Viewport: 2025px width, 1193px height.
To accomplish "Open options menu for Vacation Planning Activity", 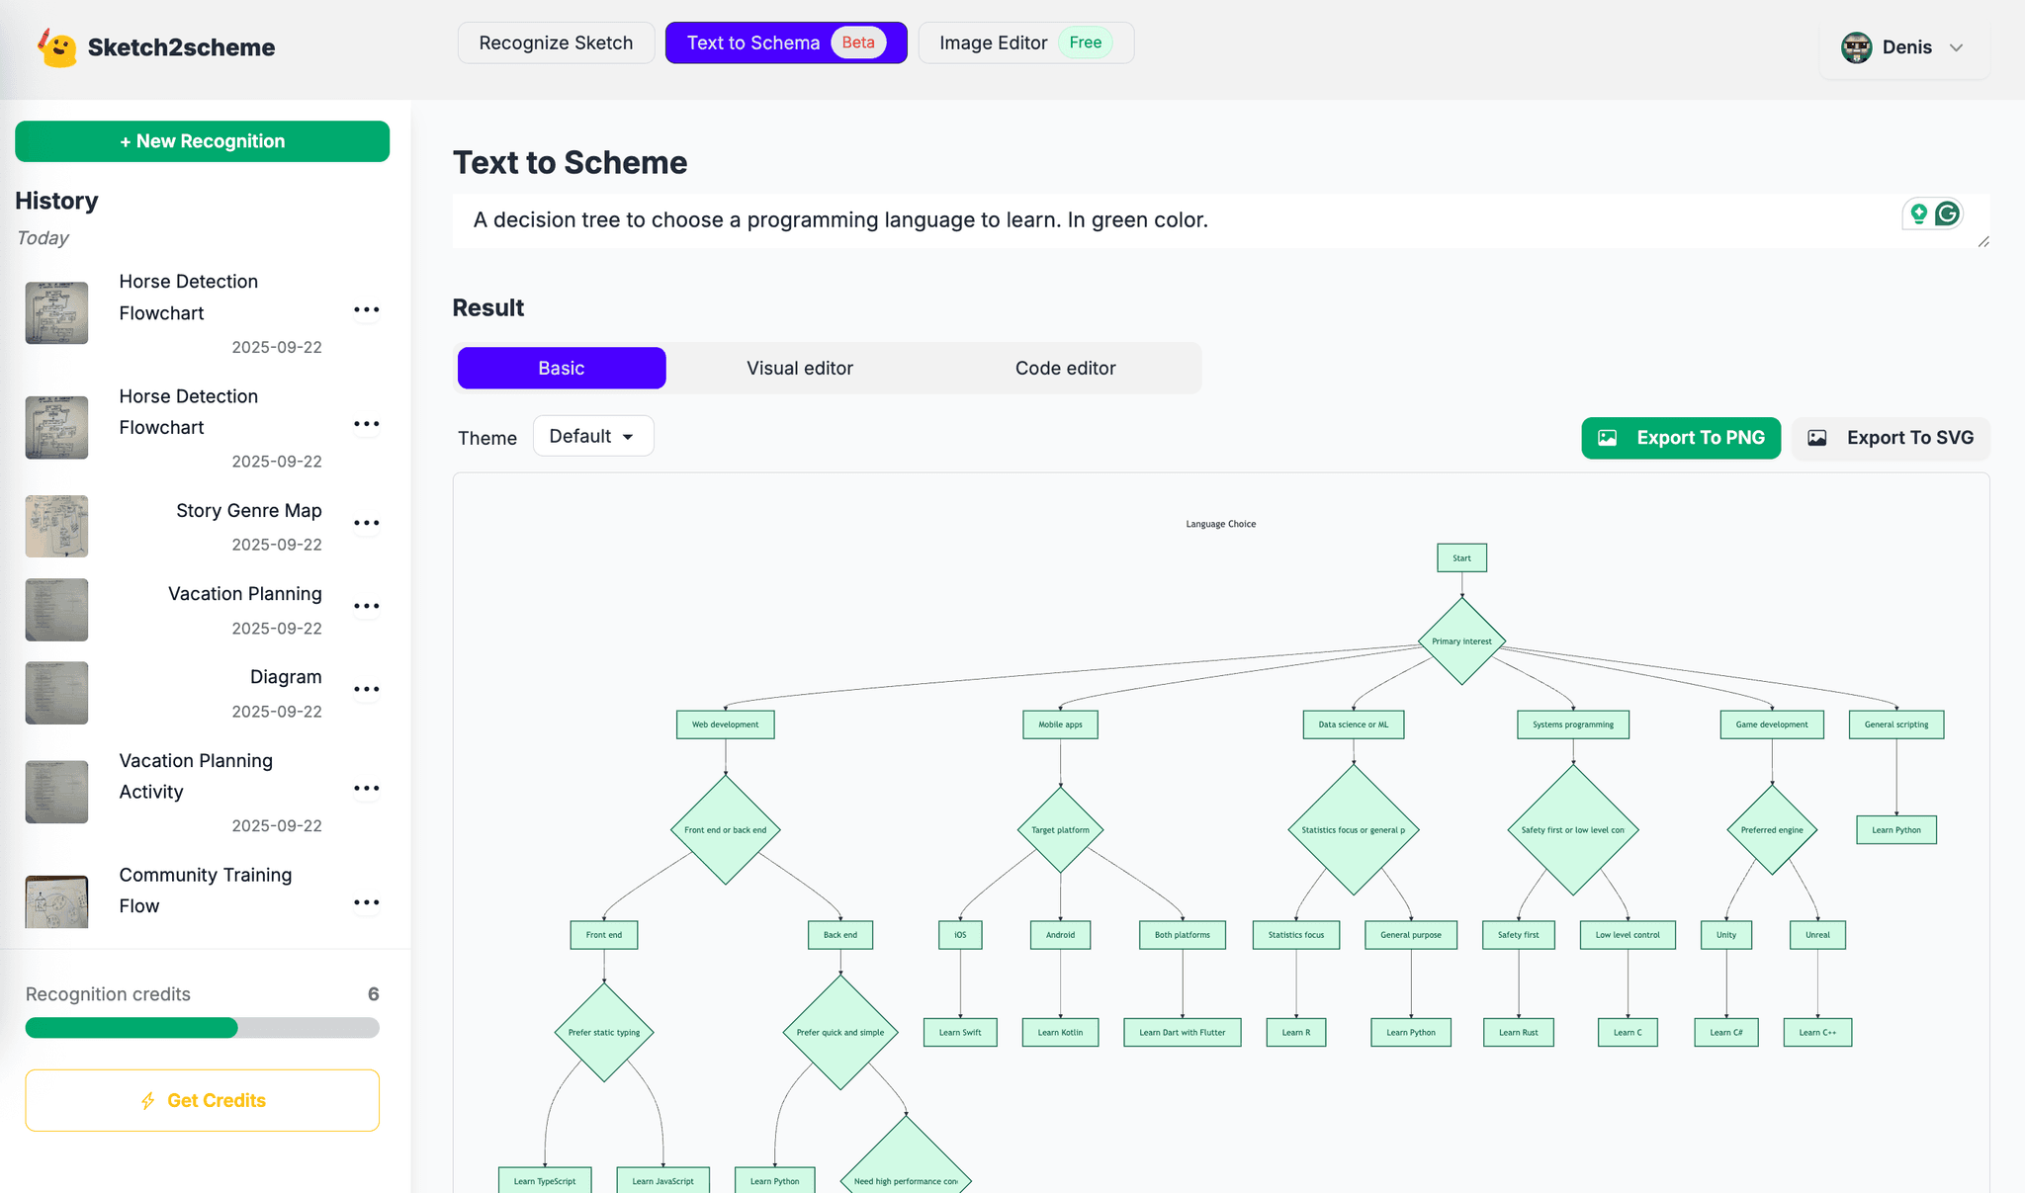I will (x=367, y=788).
